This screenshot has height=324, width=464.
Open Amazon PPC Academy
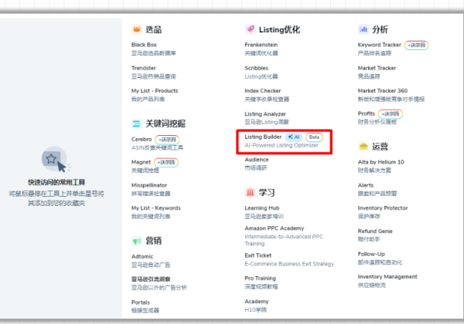coord(275,228)
